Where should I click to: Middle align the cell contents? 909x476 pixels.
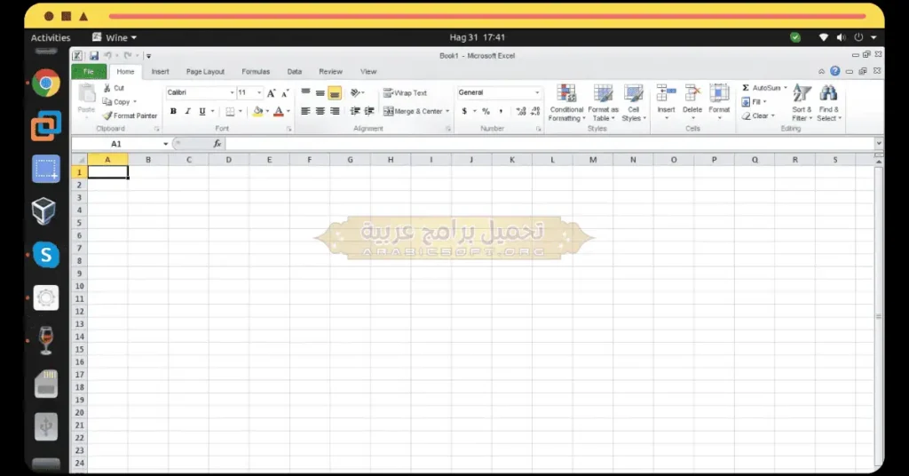[320, 92]
